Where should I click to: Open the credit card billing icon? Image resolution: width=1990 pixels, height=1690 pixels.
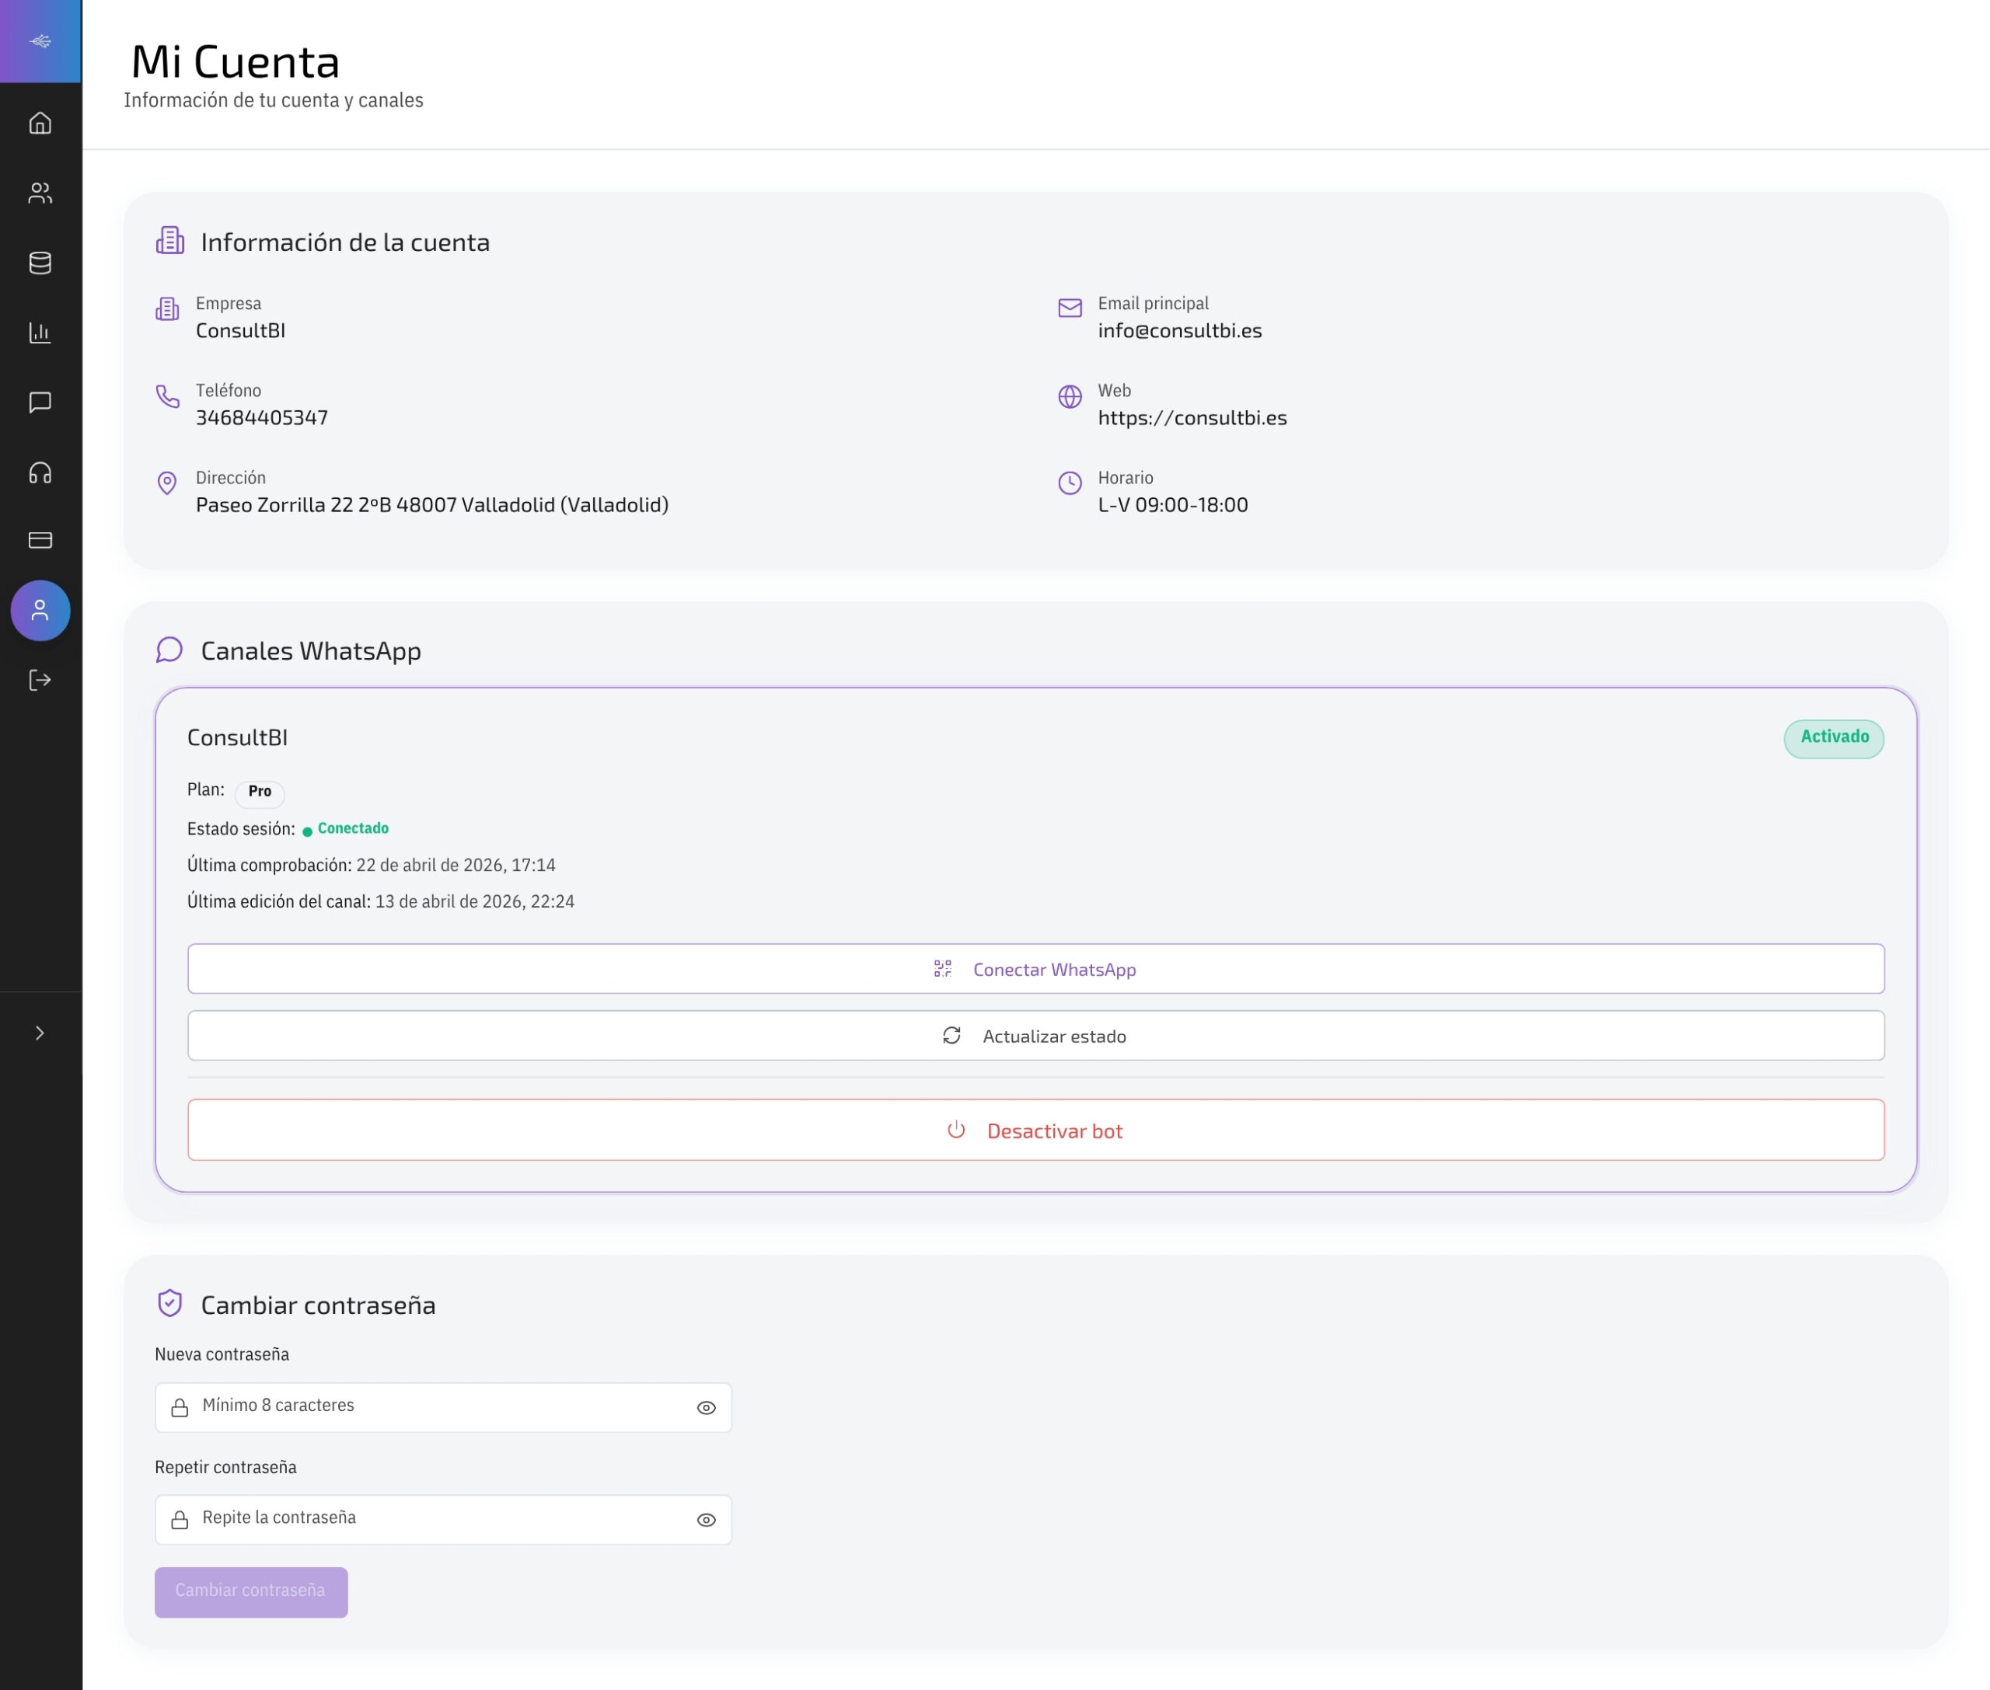[40, 540]
